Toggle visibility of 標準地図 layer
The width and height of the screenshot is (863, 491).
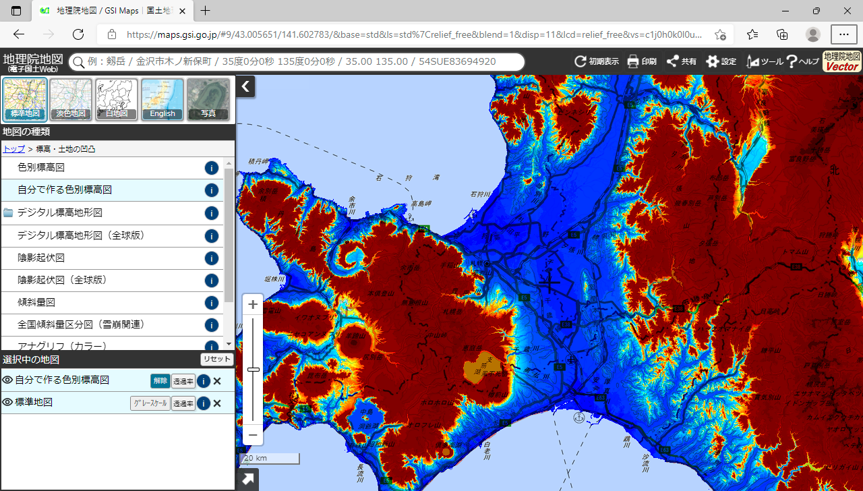8,403
